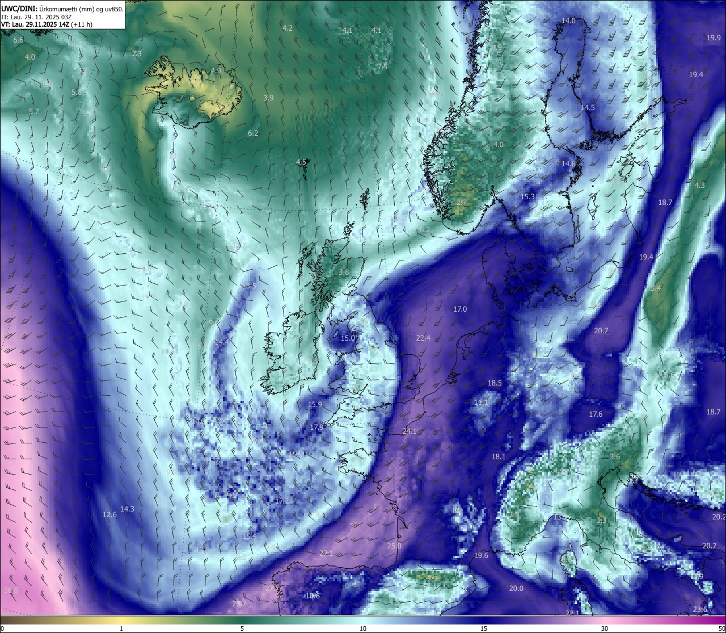Click the 14.3 value label
Image resolution: width=726 pixels, height=633 pixels.
(x=127, y=509)
